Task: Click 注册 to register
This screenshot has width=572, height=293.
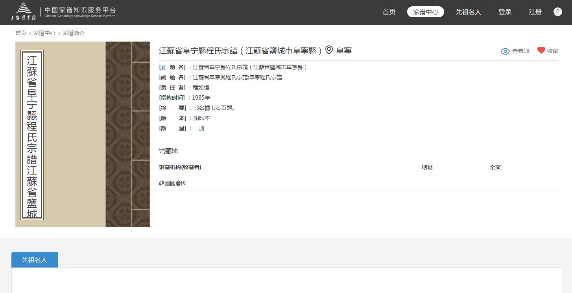Action: [535, 12]
